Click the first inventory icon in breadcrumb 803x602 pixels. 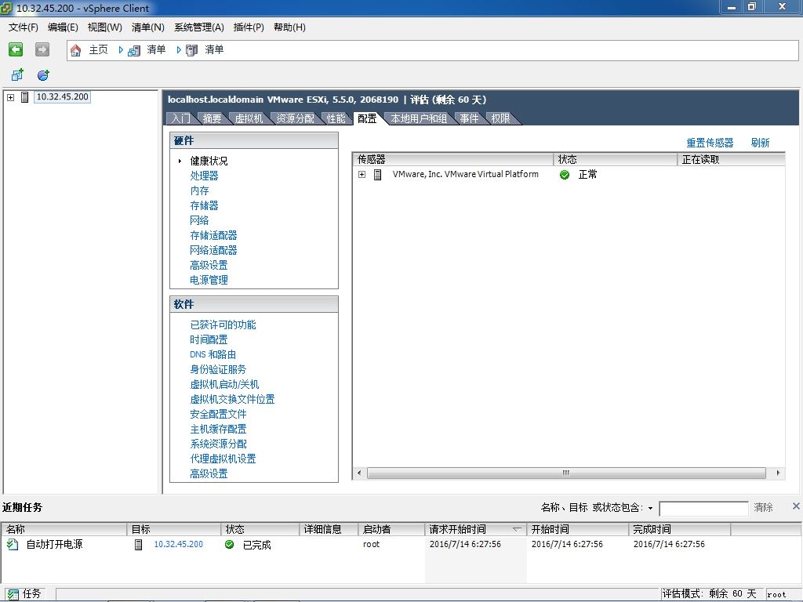134,50
